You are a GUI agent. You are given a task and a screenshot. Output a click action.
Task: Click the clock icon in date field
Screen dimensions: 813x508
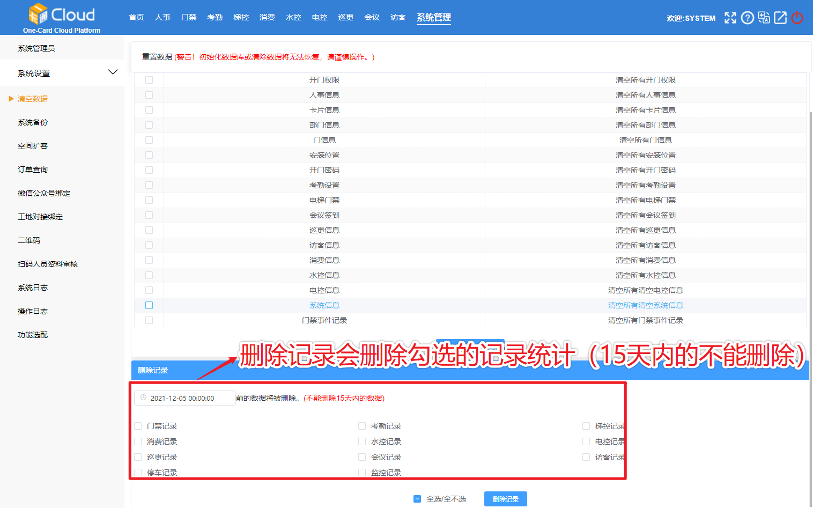pyautogui.click(x=143, y=397)
